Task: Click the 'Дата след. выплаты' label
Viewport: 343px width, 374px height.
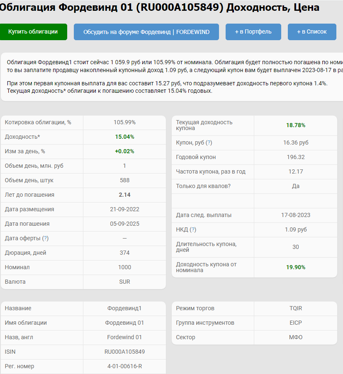Action: click(204, 215)
